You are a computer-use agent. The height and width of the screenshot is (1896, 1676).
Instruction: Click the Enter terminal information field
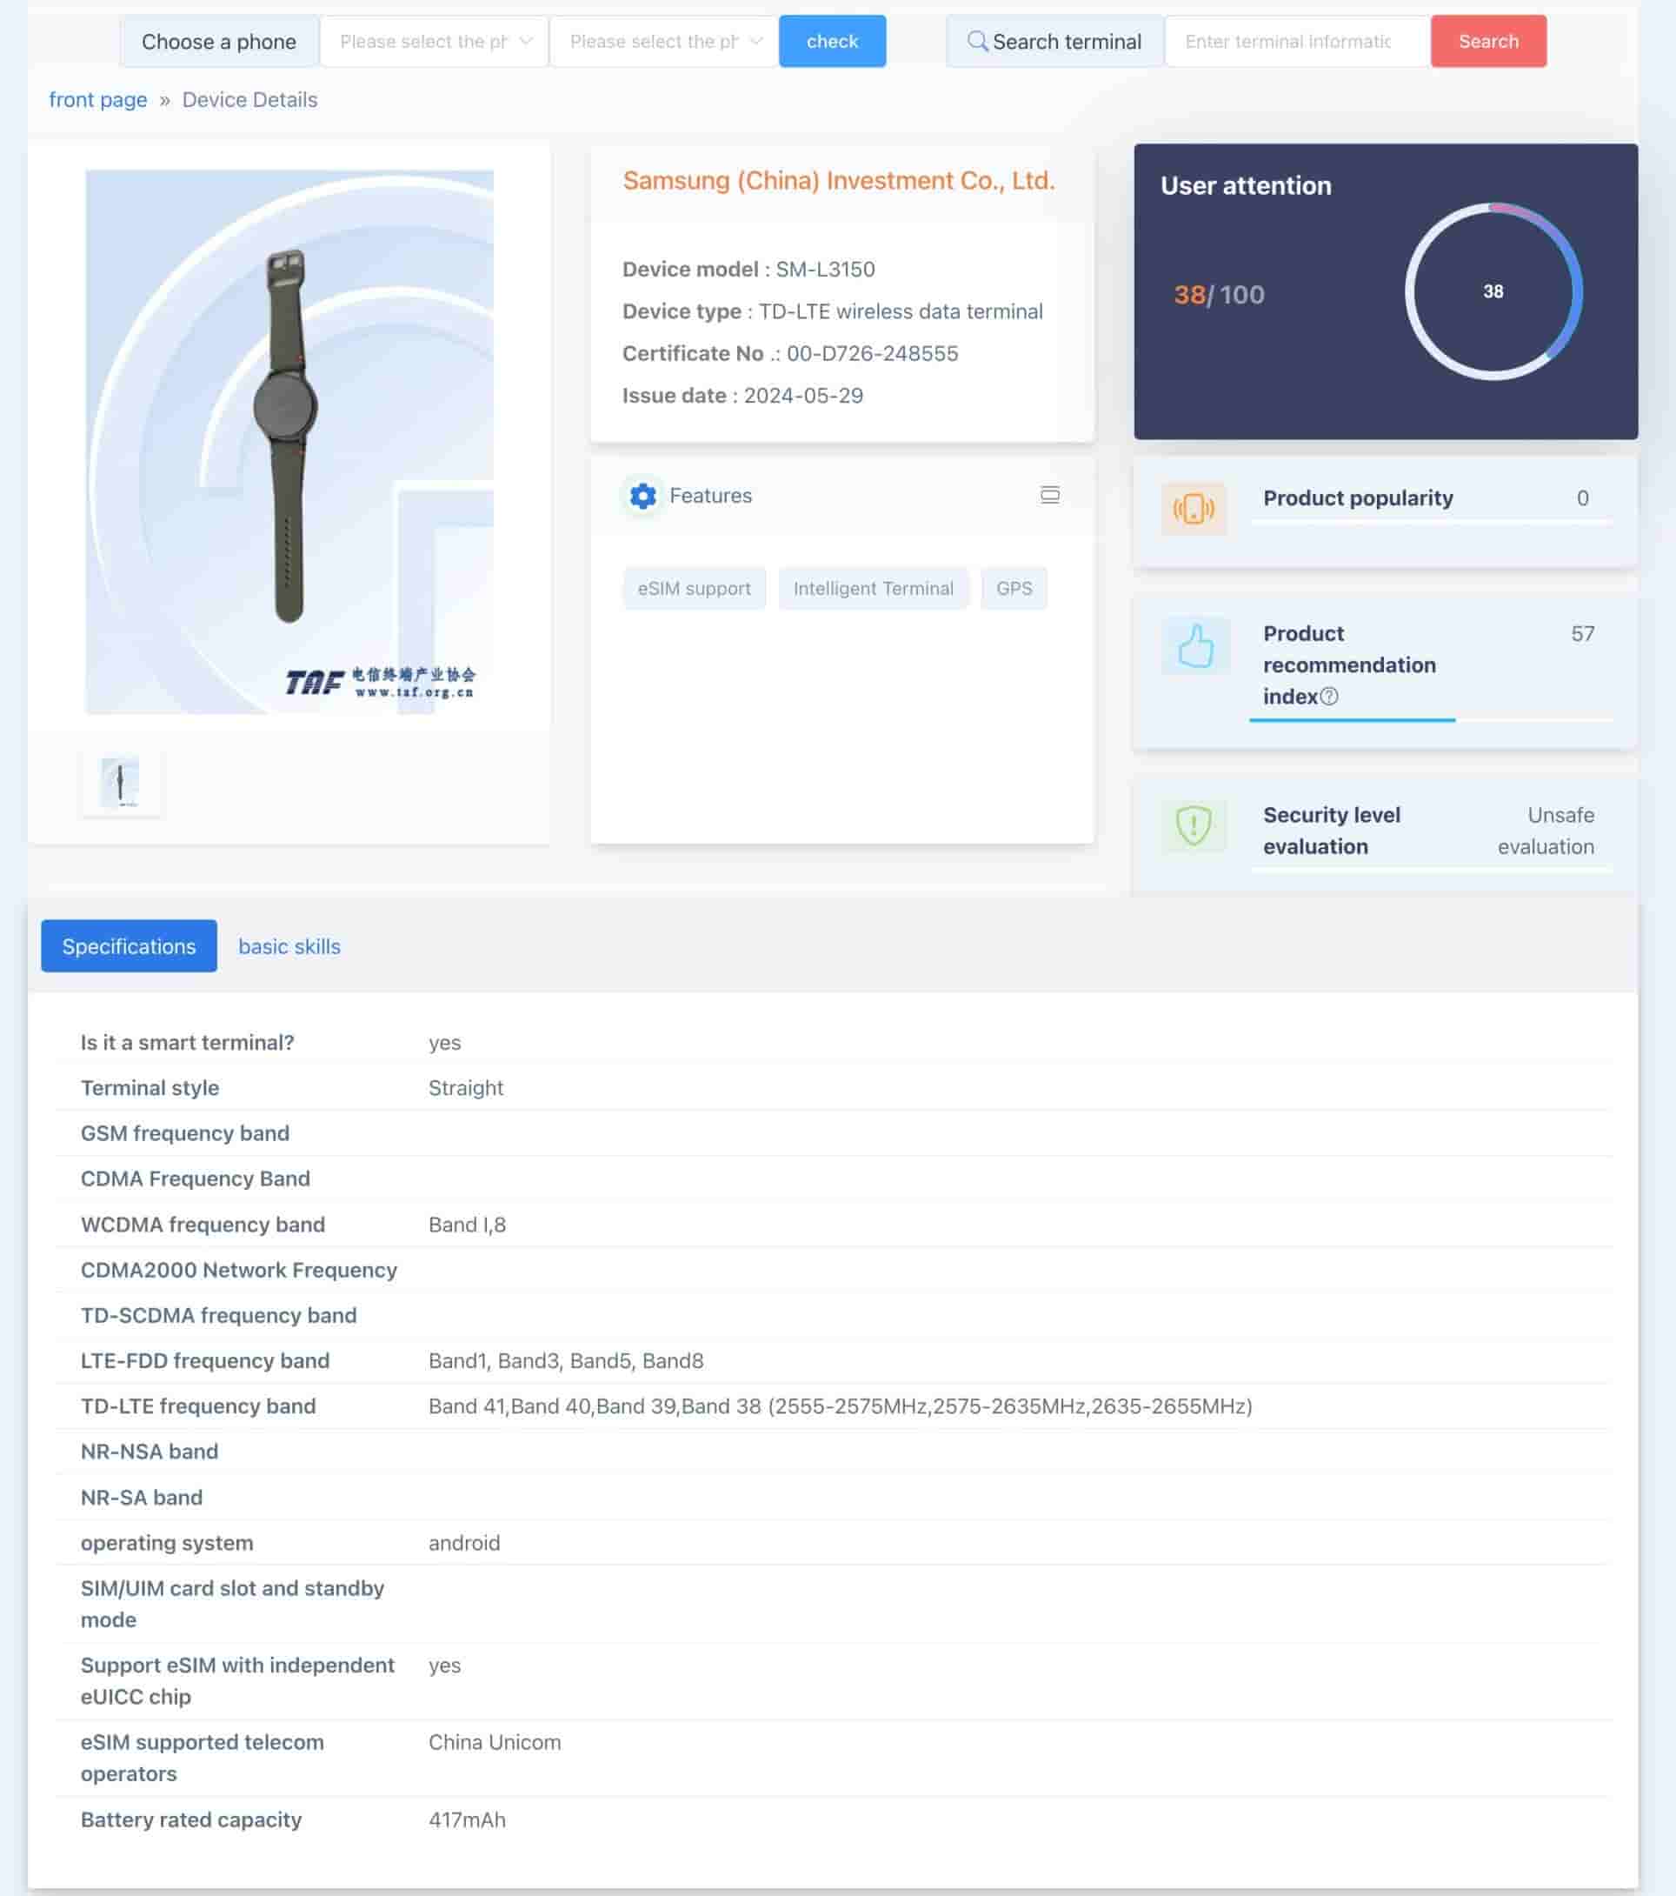pos(1295,42)
